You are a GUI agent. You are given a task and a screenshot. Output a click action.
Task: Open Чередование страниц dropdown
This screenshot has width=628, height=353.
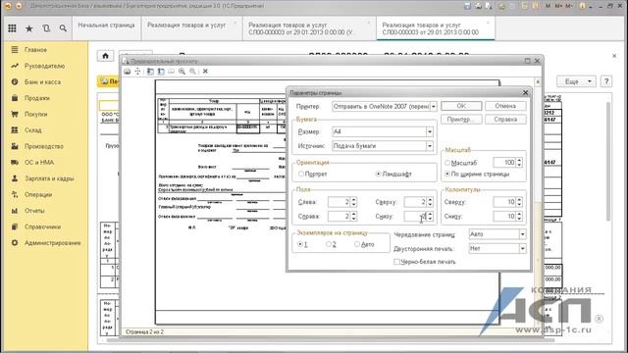pyautogui.click(x=523, y=234)
